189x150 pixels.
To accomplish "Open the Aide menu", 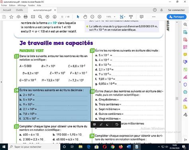I will click(x=39, y=5).
